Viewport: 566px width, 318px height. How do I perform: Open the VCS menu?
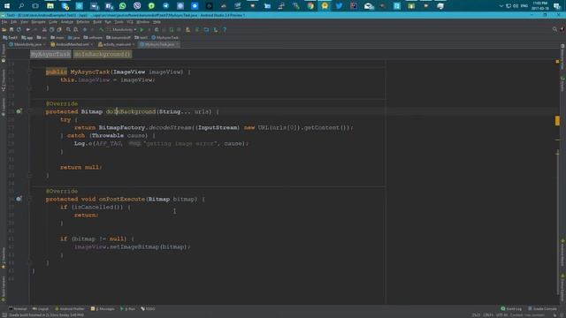(x=130, y=22)
